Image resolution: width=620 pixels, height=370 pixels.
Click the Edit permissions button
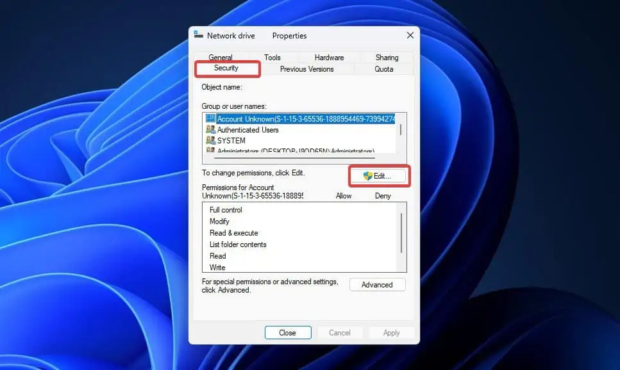coord(378,176)
